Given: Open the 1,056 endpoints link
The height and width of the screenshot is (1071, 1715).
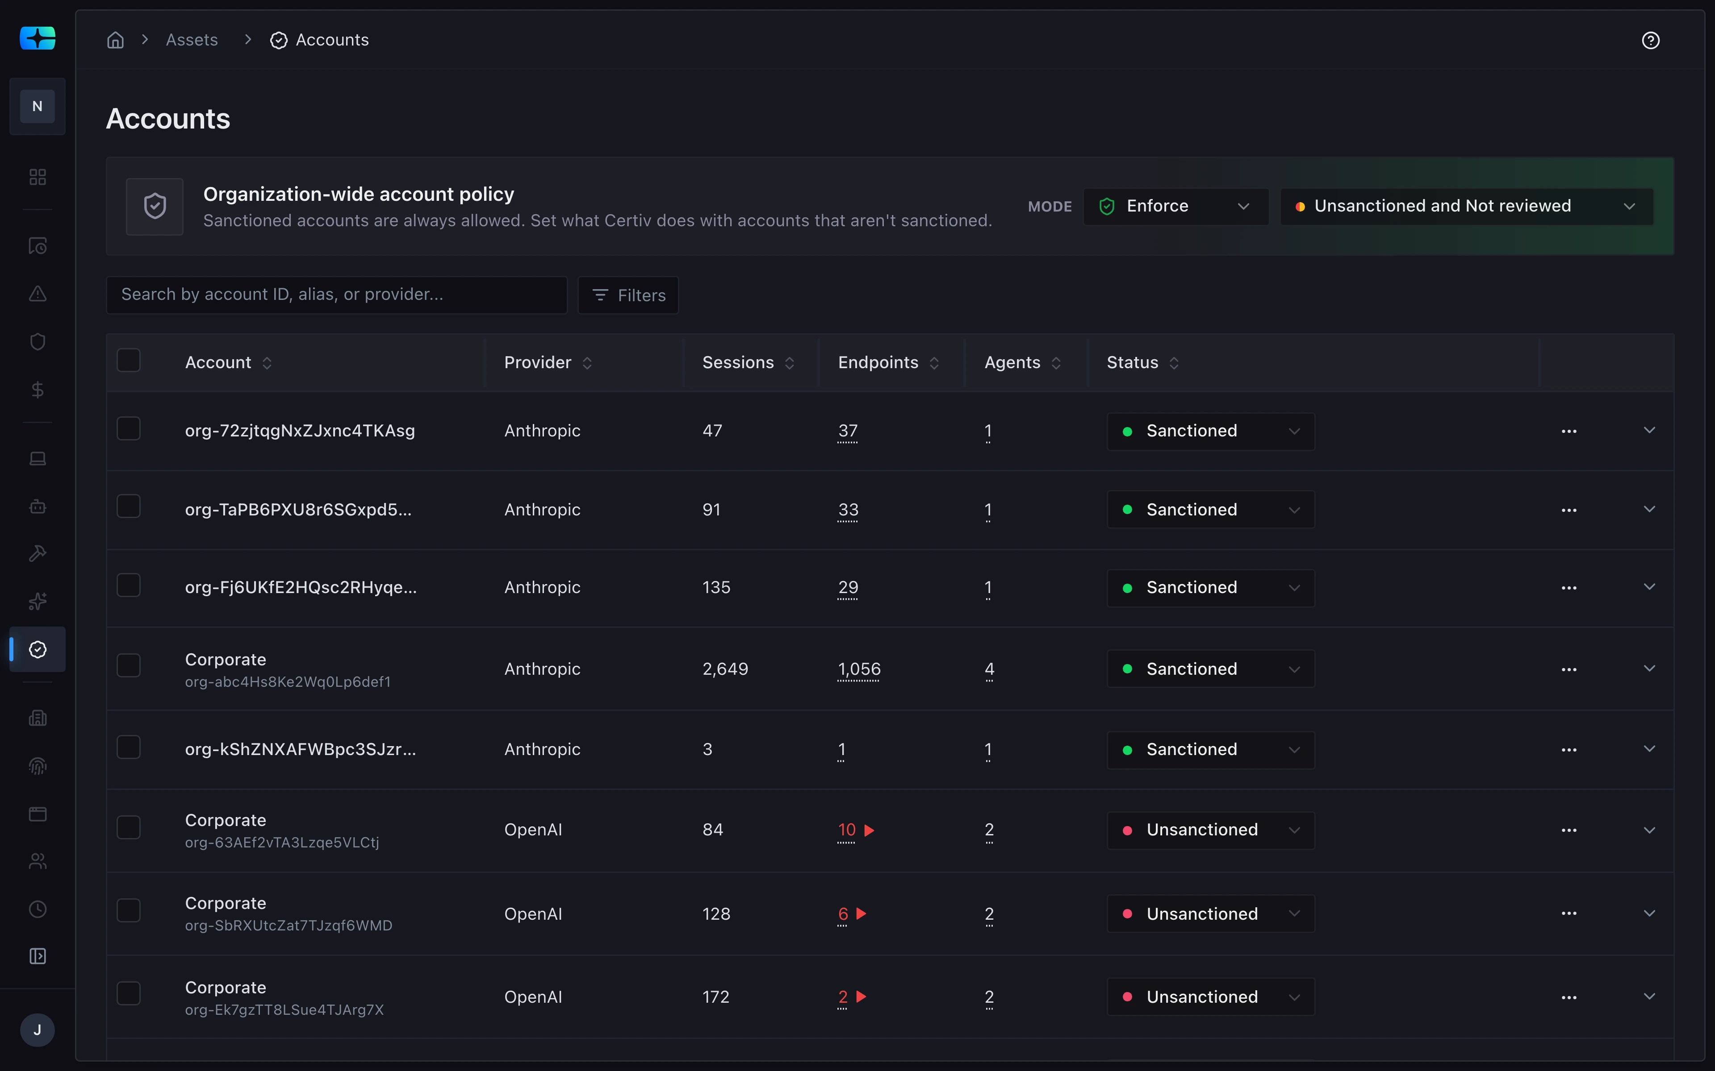Looking at the screenshot, I should pos(859,669).
